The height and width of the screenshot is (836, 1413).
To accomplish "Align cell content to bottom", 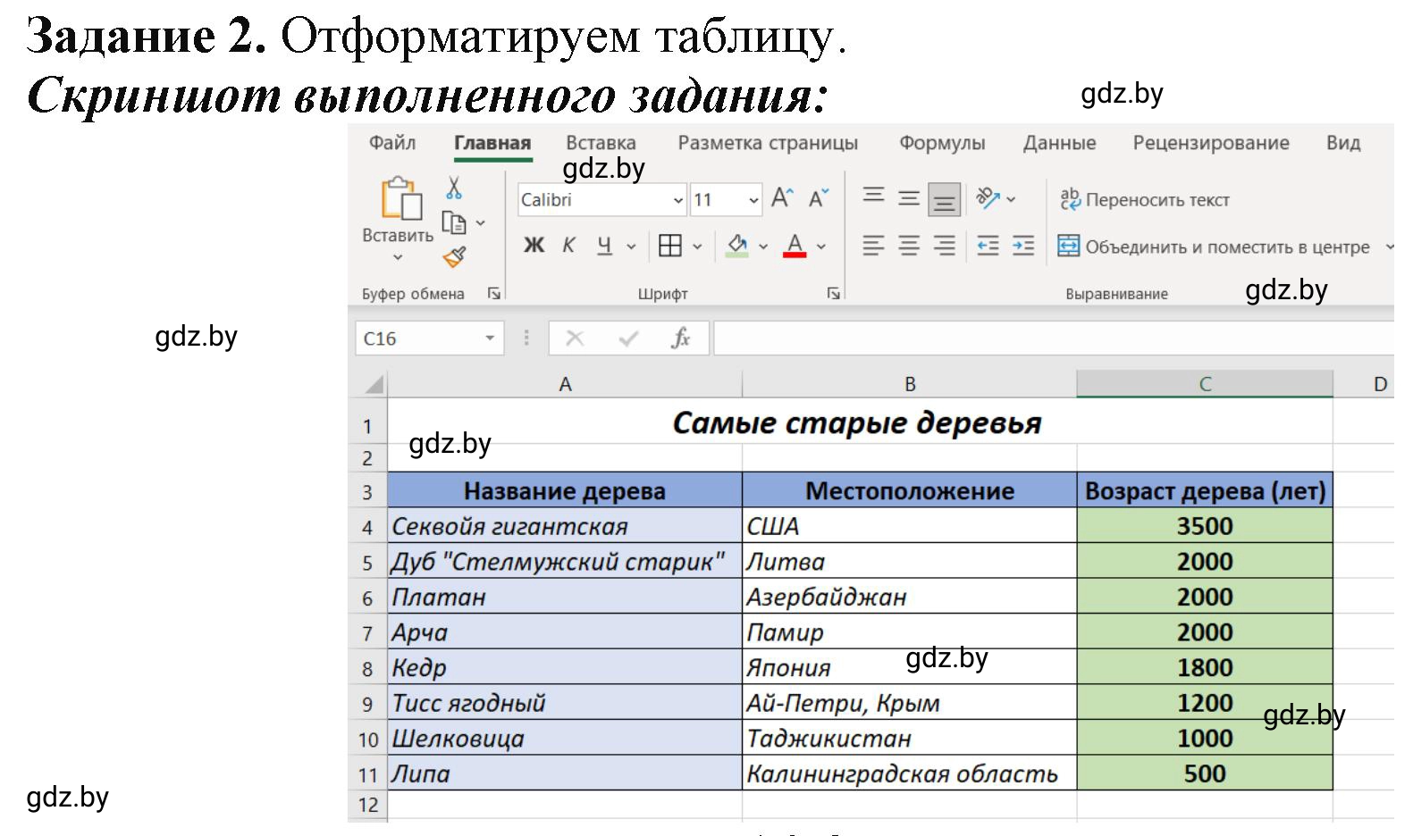I will [944, 199].
